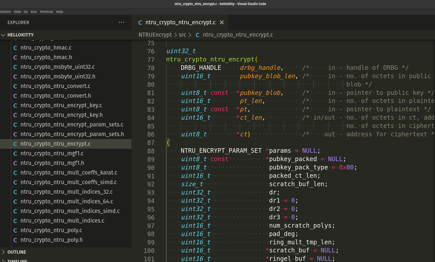Screen dimensions: 435x262
Task: Click src breadcrumb segment
Action: (182, 35)
